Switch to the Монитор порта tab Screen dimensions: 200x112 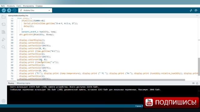pos(23,83)
